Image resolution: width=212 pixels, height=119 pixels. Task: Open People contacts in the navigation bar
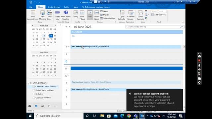pos(43,106)
